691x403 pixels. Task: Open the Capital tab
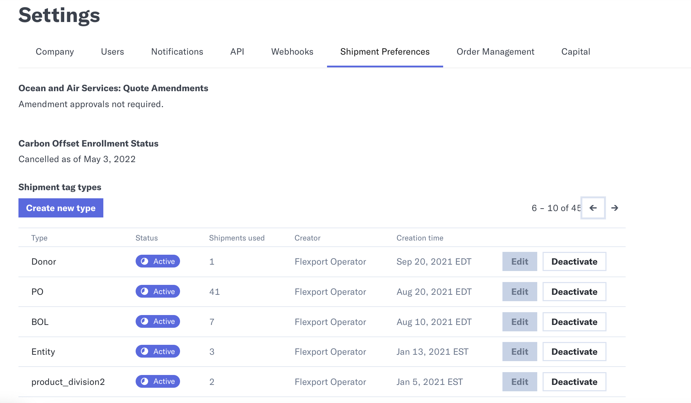(x=576, y=52)
